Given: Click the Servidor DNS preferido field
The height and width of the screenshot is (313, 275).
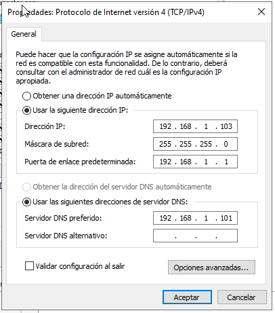Looking at the screenshot, I should [195, 218].
